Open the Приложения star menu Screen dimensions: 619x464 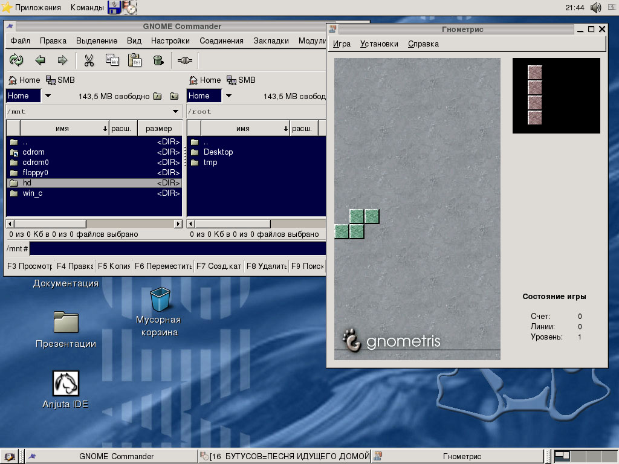(x=31, y=7)
